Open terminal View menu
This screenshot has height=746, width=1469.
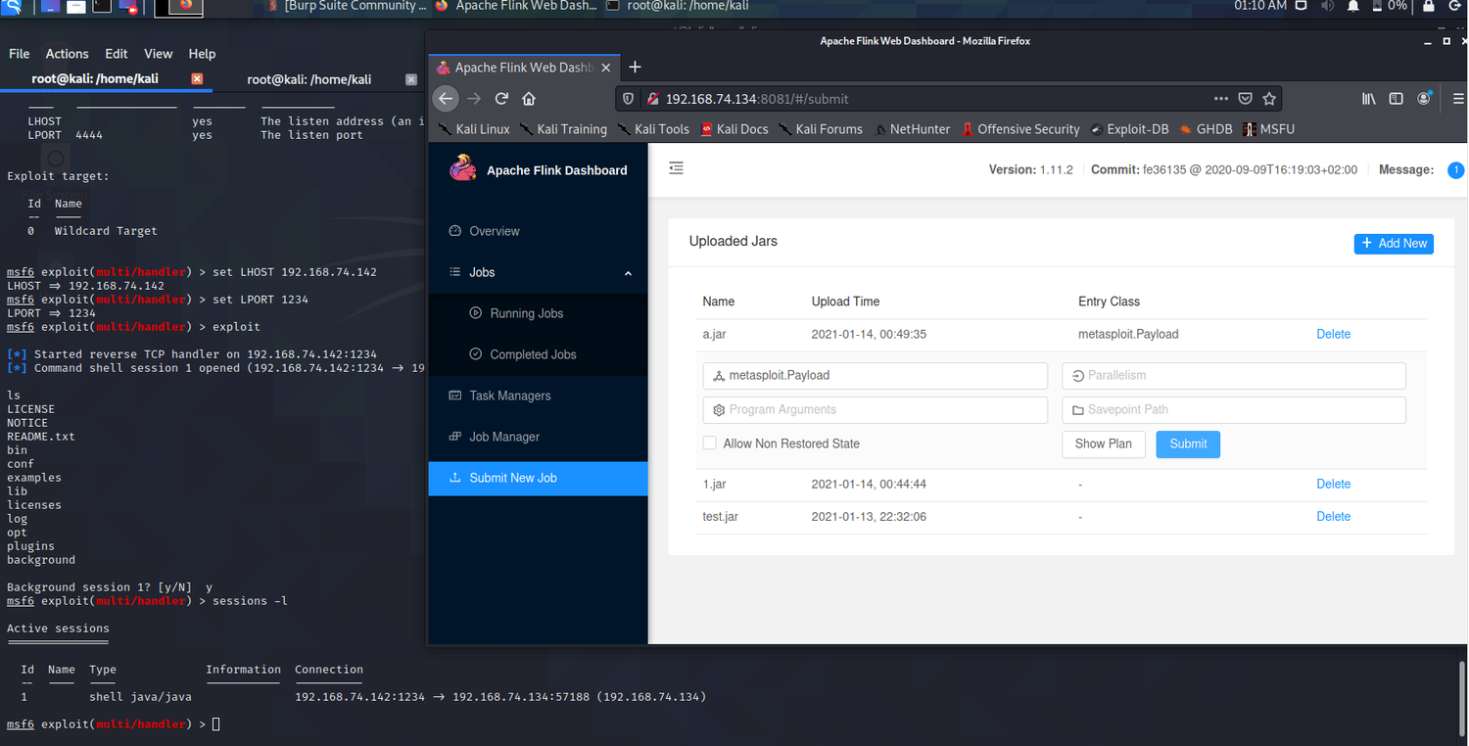coord(158,54)
